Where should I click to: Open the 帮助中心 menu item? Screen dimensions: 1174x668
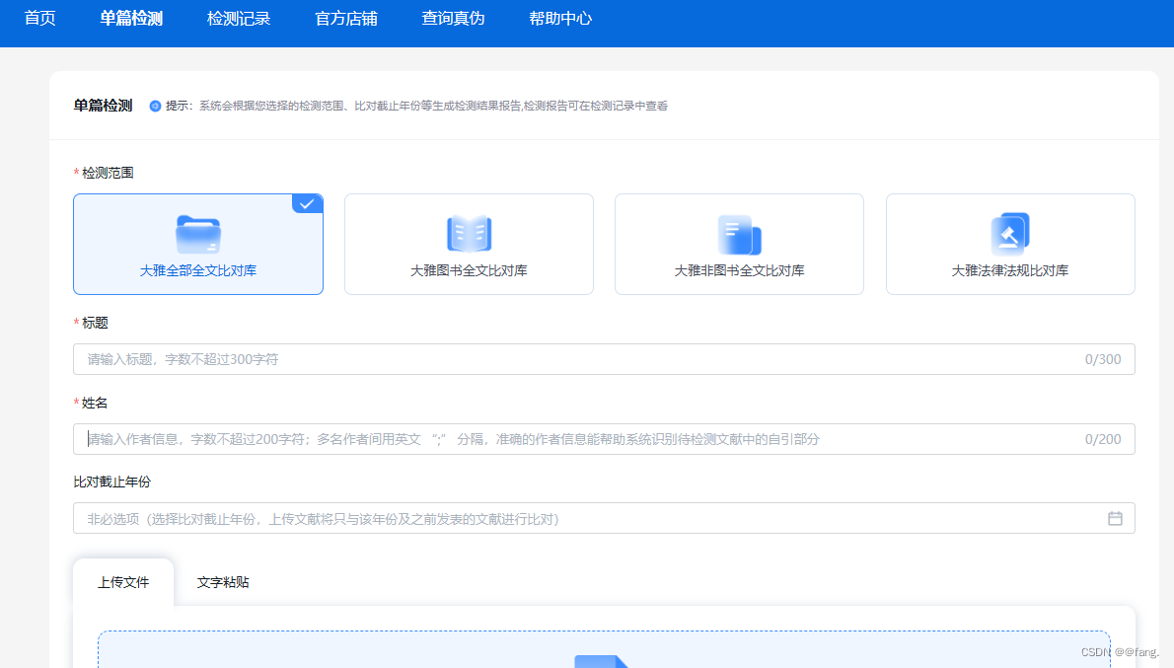pos(560,19)
